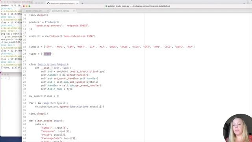Viewport: 252px width, 142px height.
Task: Click add_symbols(symbols) on line 28
Action: click(x=84, y=82)
